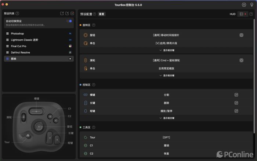Click the 横键 button on device diagram
257x161 pixels.
coord(36,111)
